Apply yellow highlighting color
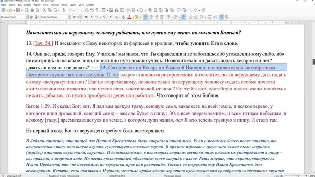 (137, 17)
